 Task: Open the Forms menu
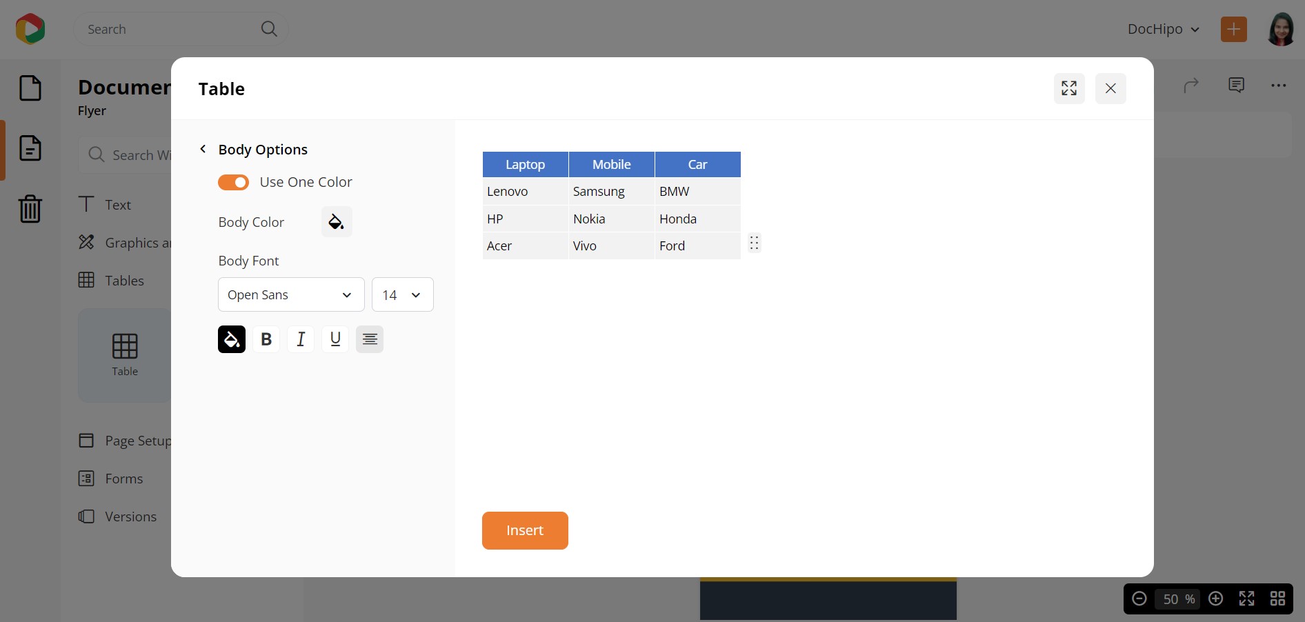point(111,479)
